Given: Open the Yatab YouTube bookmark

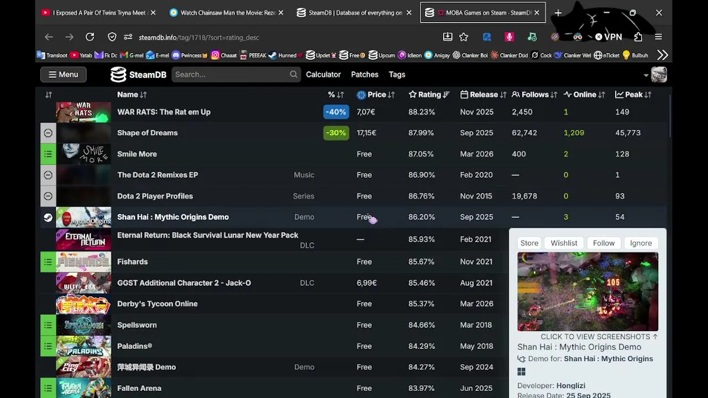Looking at the screenshot, I should point(81,55).
